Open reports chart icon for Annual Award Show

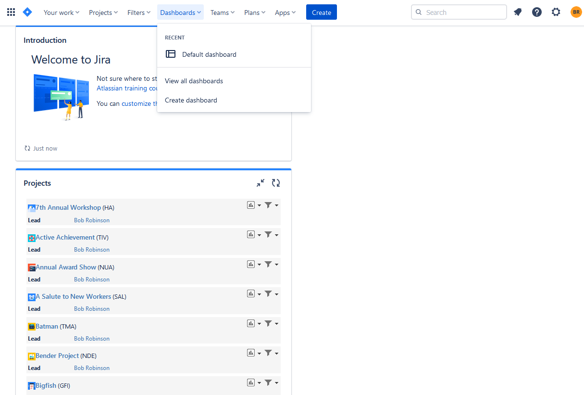pyautogui.click(x=251, y=264)
